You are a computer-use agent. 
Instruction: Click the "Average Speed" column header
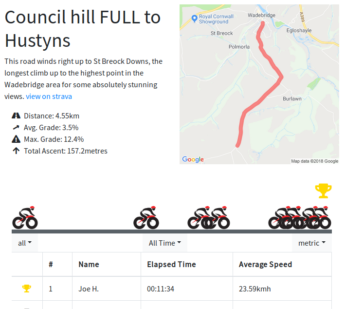point(265,265)
